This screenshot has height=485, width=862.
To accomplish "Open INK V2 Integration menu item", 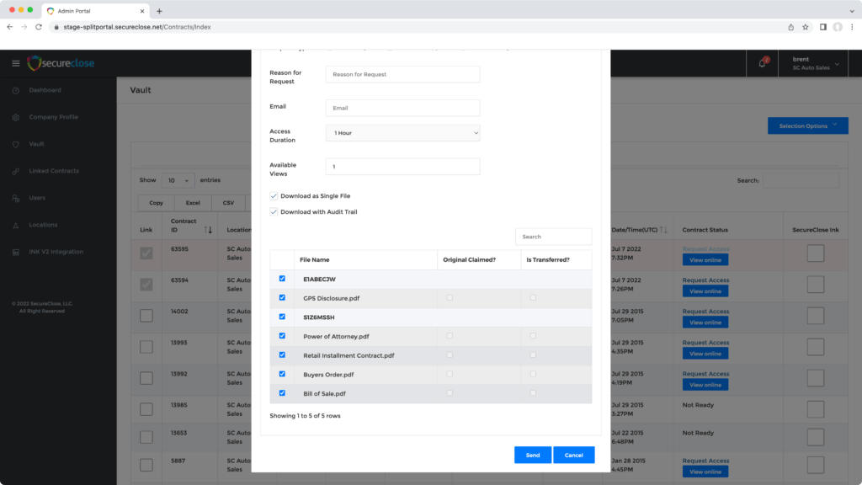I will coord(56,252).
